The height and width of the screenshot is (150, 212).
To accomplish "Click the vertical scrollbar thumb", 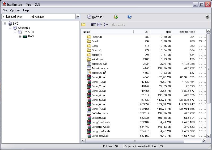I will (x=208, y=69).
